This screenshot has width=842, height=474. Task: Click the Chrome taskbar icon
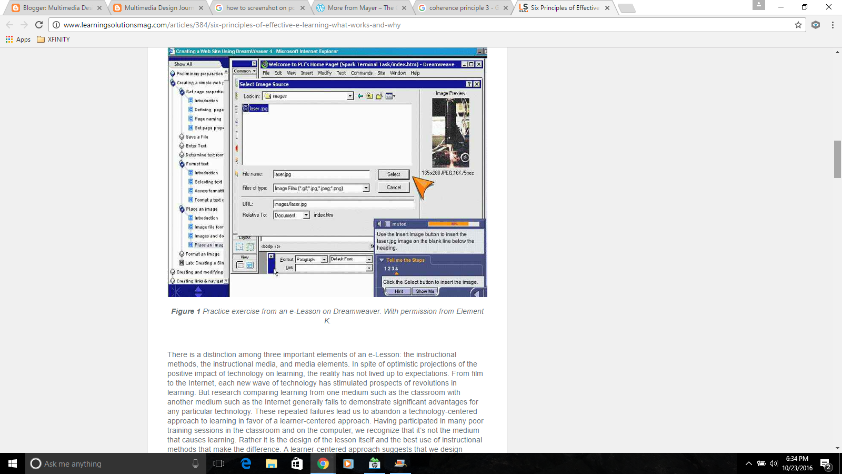click(323, 463)
